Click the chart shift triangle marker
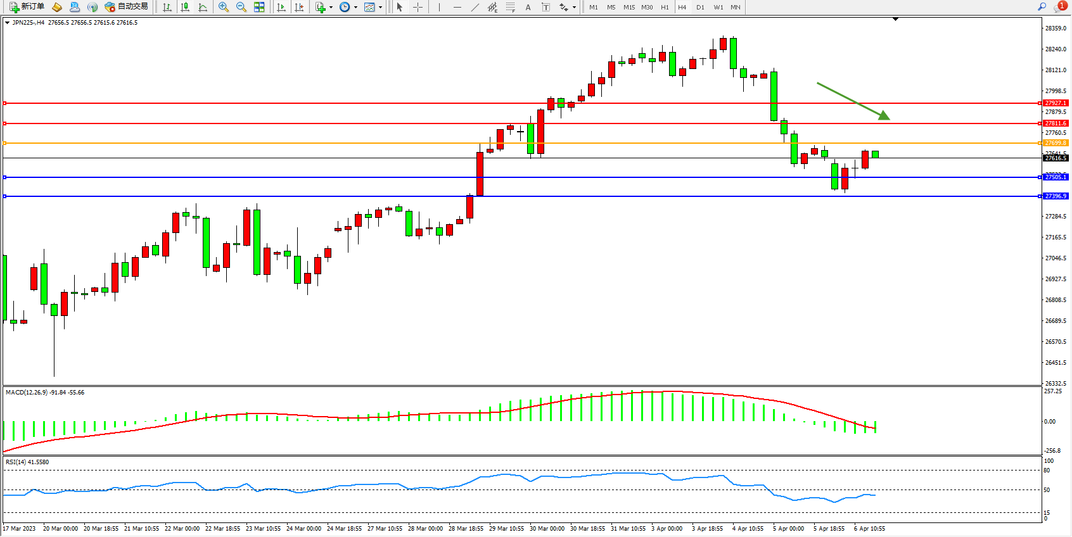This screenshot has height=537, width=1072. (895, 20)
